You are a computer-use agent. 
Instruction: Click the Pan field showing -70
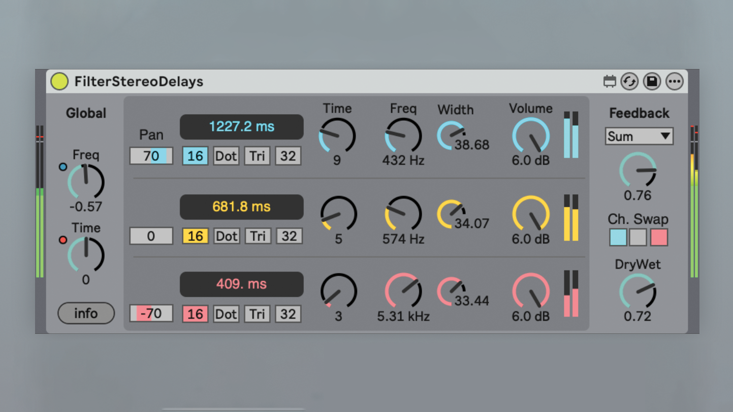coord(151,314)
